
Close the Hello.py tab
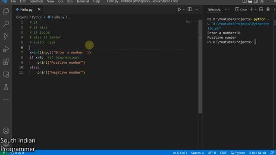tap(39, 9)
